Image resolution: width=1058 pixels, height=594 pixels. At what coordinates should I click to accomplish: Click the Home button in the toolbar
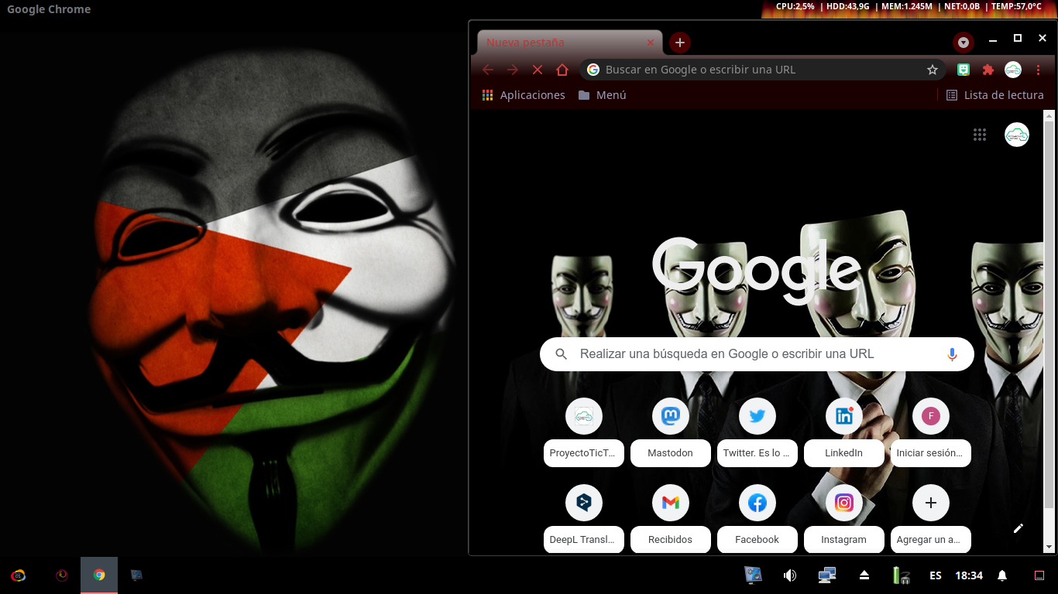(562, 70)
